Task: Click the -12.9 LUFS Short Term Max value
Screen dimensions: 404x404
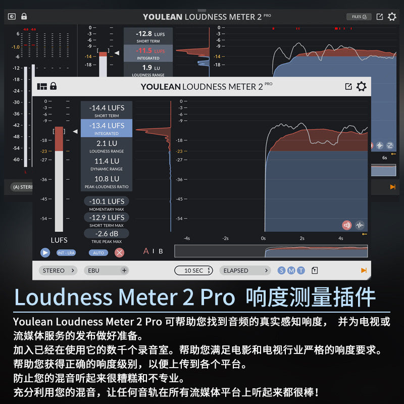Action: point(107,218)
